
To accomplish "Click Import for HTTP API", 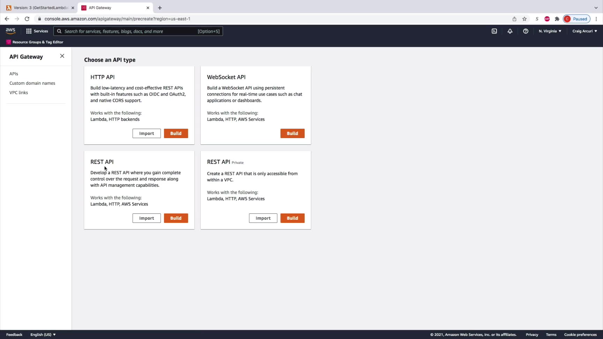I will [x=147, y=133].
